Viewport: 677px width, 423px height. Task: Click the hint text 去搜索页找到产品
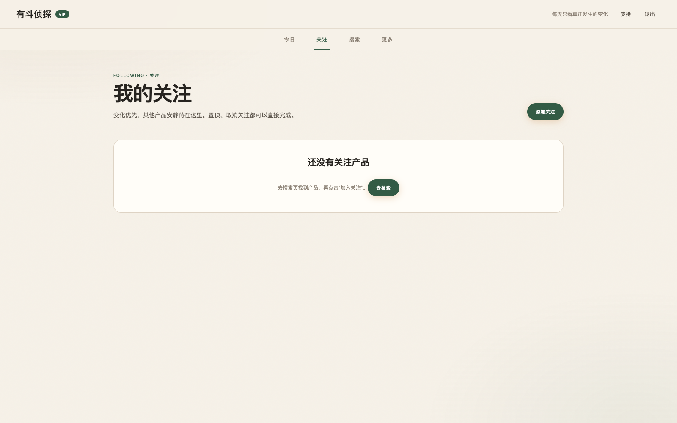pyautogui.click(x=322, y=188)
